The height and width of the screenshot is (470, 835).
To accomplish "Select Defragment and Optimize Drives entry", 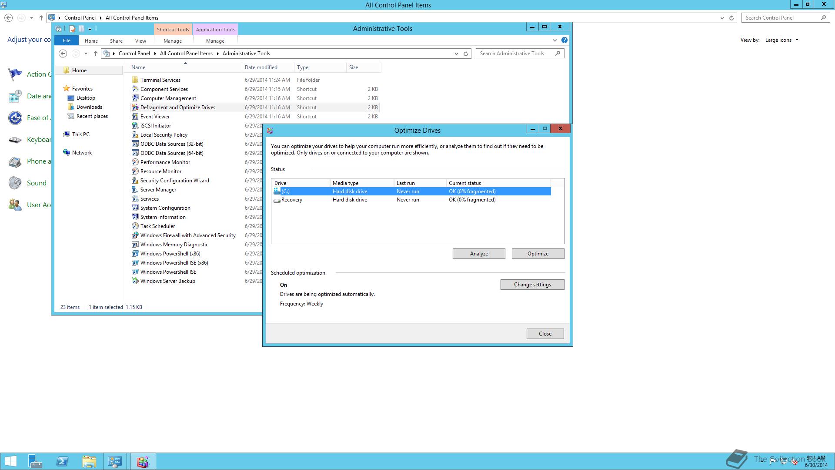I will [x=254, y=107].
